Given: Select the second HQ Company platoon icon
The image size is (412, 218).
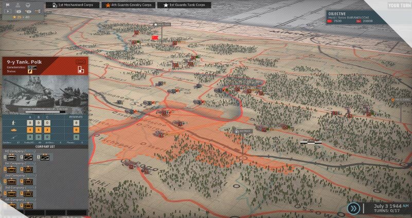Looking at the screenshot, I should pyautogui.click(x=28, y=157).
